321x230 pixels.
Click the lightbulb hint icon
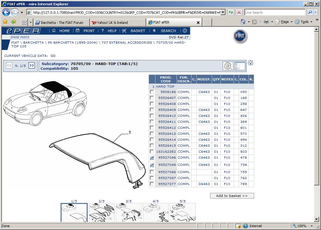[x=250, y=63]
